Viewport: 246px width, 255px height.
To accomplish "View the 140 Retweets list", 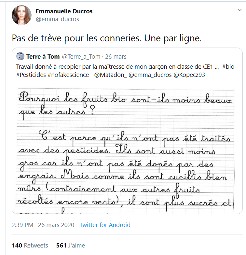I will pos(30,245).
